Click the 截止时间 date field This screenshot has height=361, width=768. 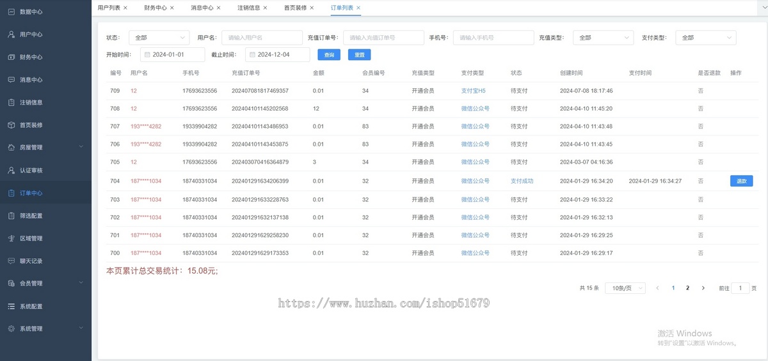tap(276, 55)
